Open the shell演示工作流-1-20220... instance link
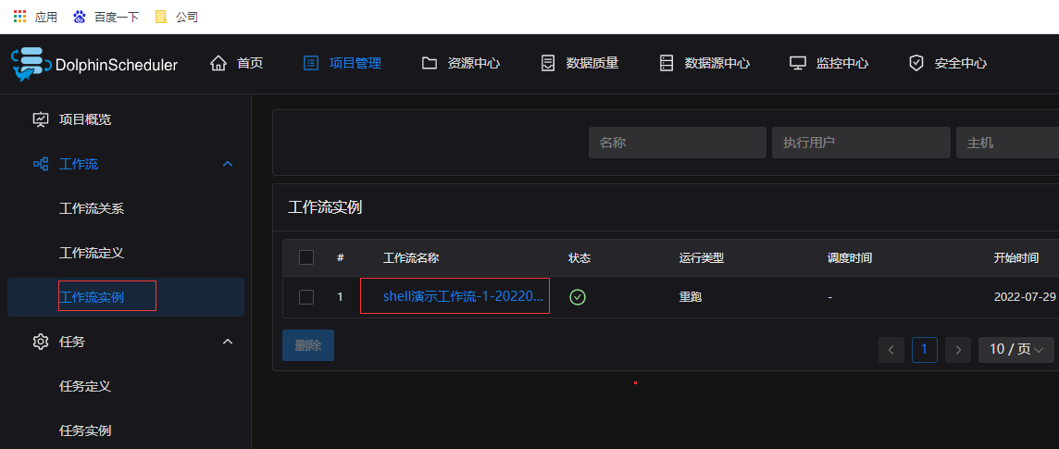 463,296
